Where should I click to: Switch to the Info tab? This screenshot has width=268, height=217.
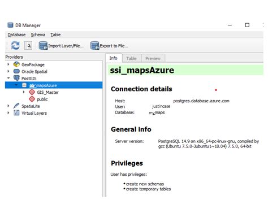tap(113, 58)
